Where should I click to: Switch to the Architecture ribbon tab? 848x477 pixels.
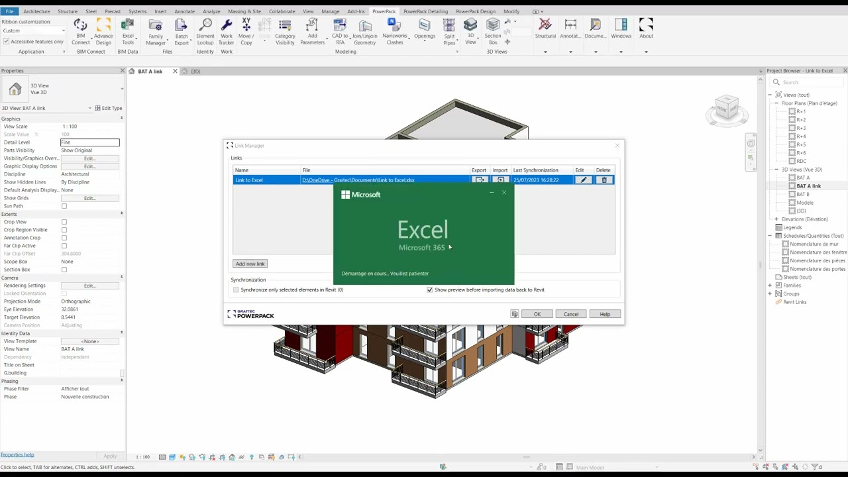coord(36,11)
